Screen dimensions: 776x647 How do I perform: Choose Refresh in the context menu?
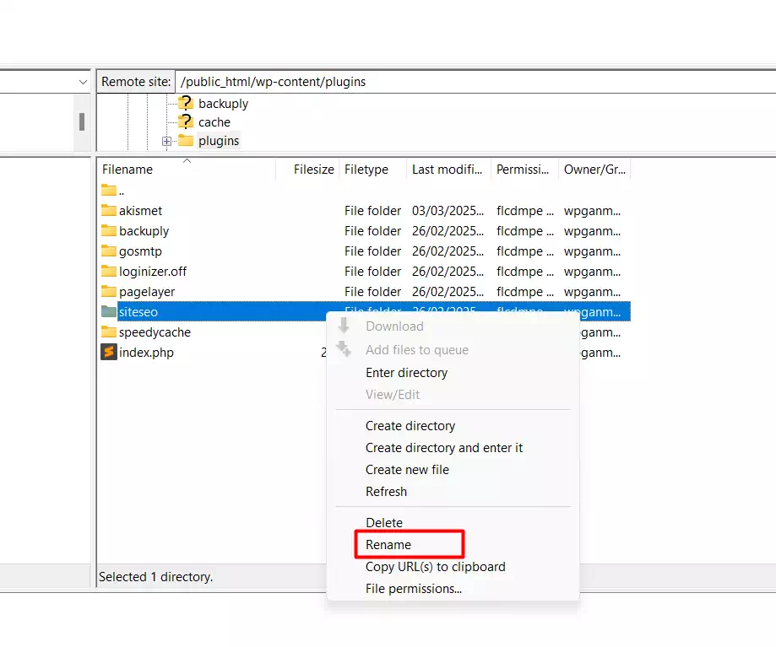click(386, 491)
